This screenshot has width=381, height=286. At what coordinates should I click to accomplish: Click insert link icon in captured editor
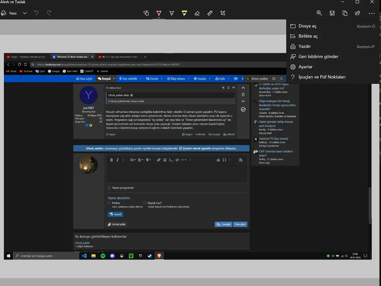(159, 160)
